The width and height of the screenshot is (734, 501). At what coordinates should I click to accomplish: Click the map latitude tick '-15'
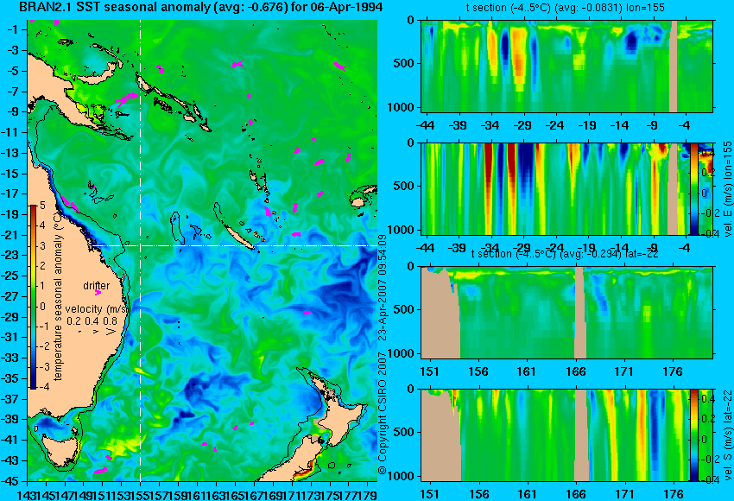click(10, 174)
